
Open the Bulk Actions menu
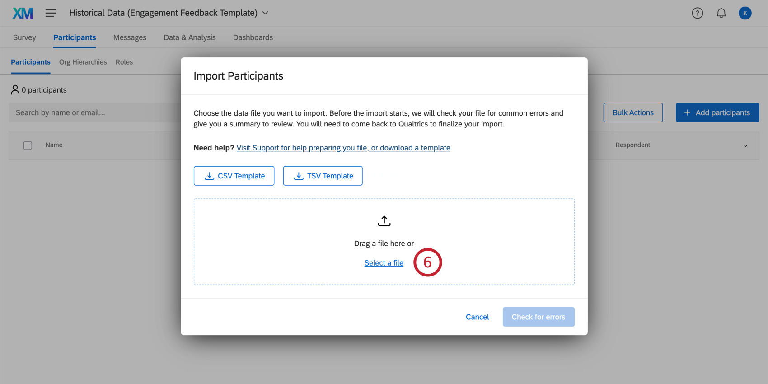(x=632, y=112)
